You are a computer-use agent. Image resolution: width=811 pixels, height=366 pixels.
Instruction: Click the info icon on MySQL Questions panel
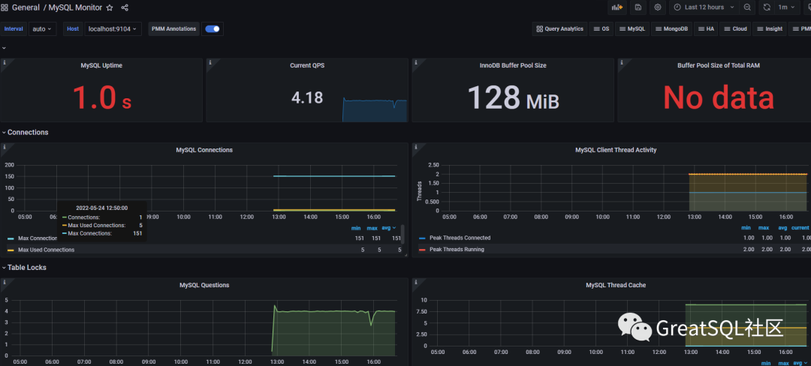point(5,282)
